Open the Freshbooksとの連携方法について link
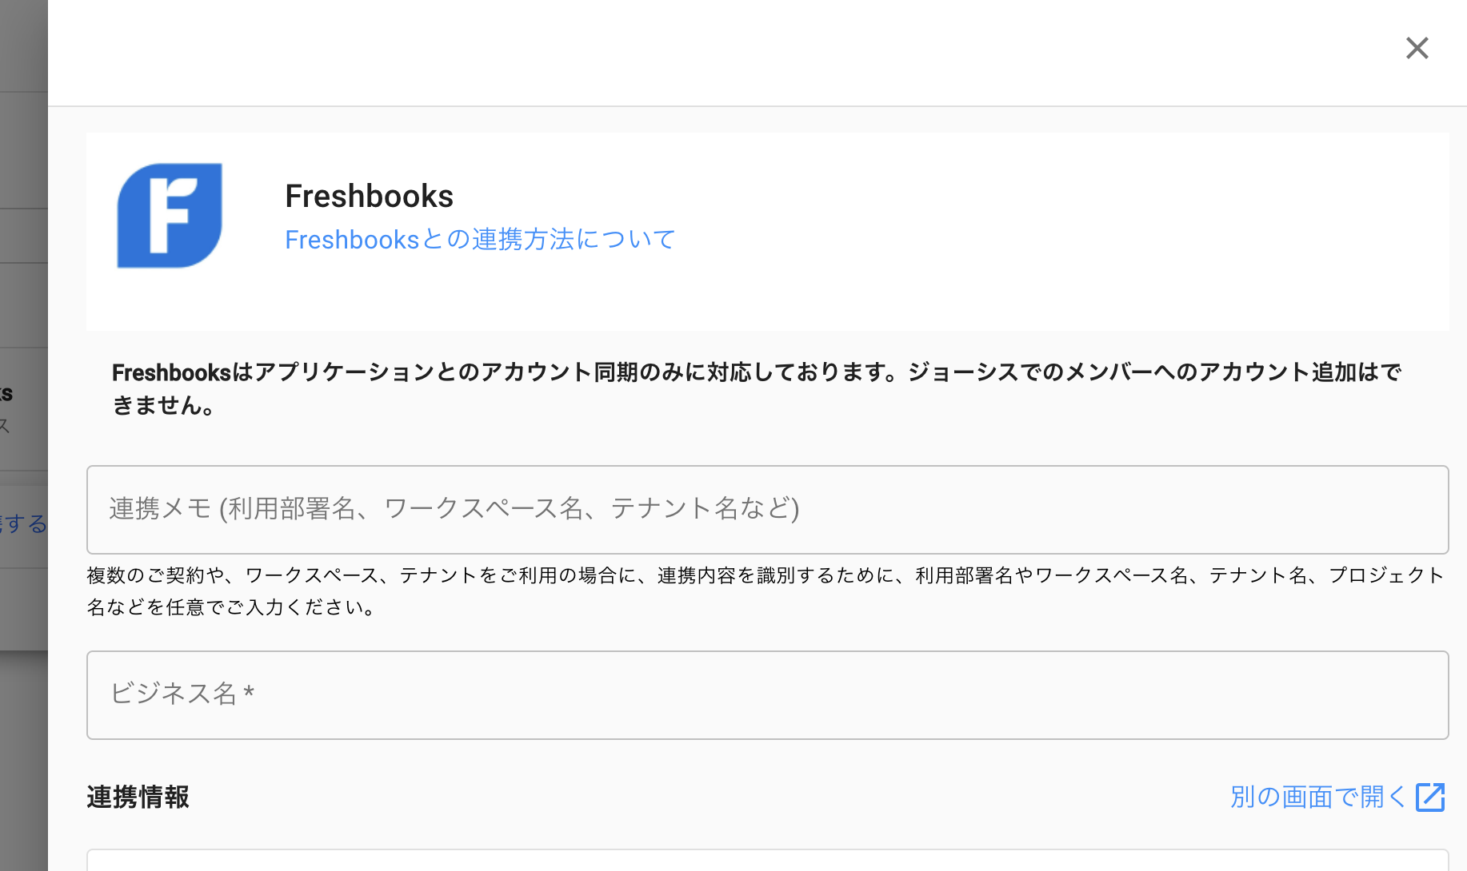Image resolution: width=1467 pixels, height=871 pixels. (480, 240)
